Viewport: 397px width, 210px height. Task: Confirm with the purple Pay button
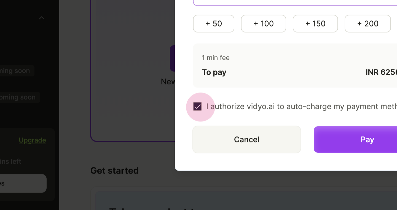(x=355, y=139)
